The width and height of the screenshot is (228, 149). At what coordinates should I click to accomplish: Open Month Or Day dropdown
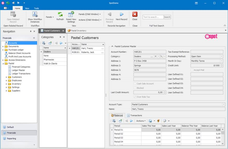coord(222,61)
